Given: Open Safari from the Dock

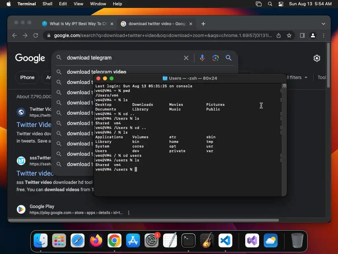Looking at the screenshot, I should pyautogui.click(x=78, y=240).
